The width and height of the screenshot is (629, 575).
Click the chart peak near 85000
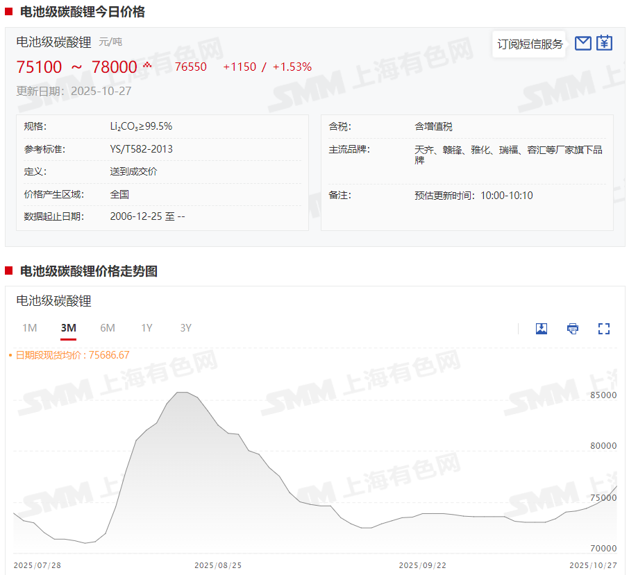pos(182,393)
